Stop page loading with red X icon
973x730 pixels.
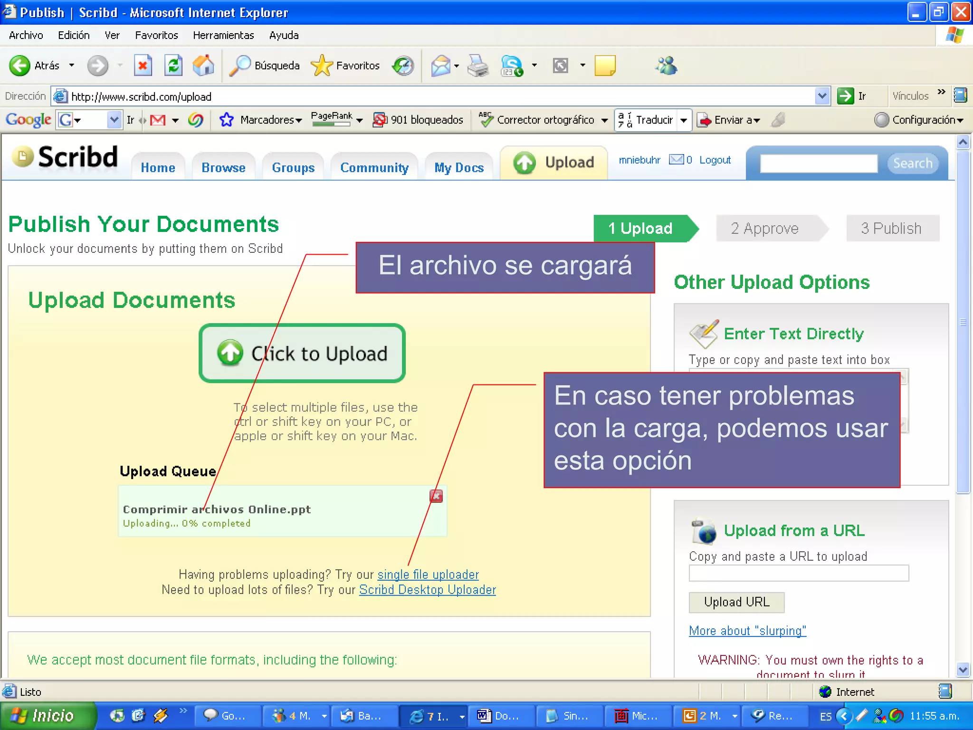coord(143,66)
